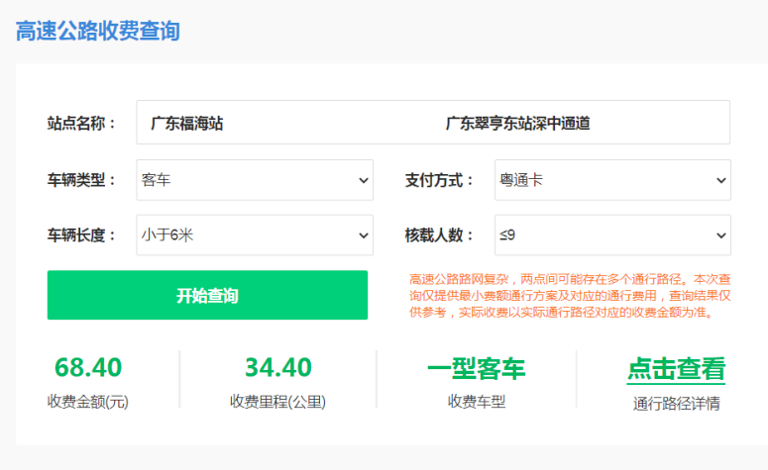The width and height of the screenshot is (768, 470).
Task: Select the 34.40 mileage value
Action: click(x=278, y=368)
